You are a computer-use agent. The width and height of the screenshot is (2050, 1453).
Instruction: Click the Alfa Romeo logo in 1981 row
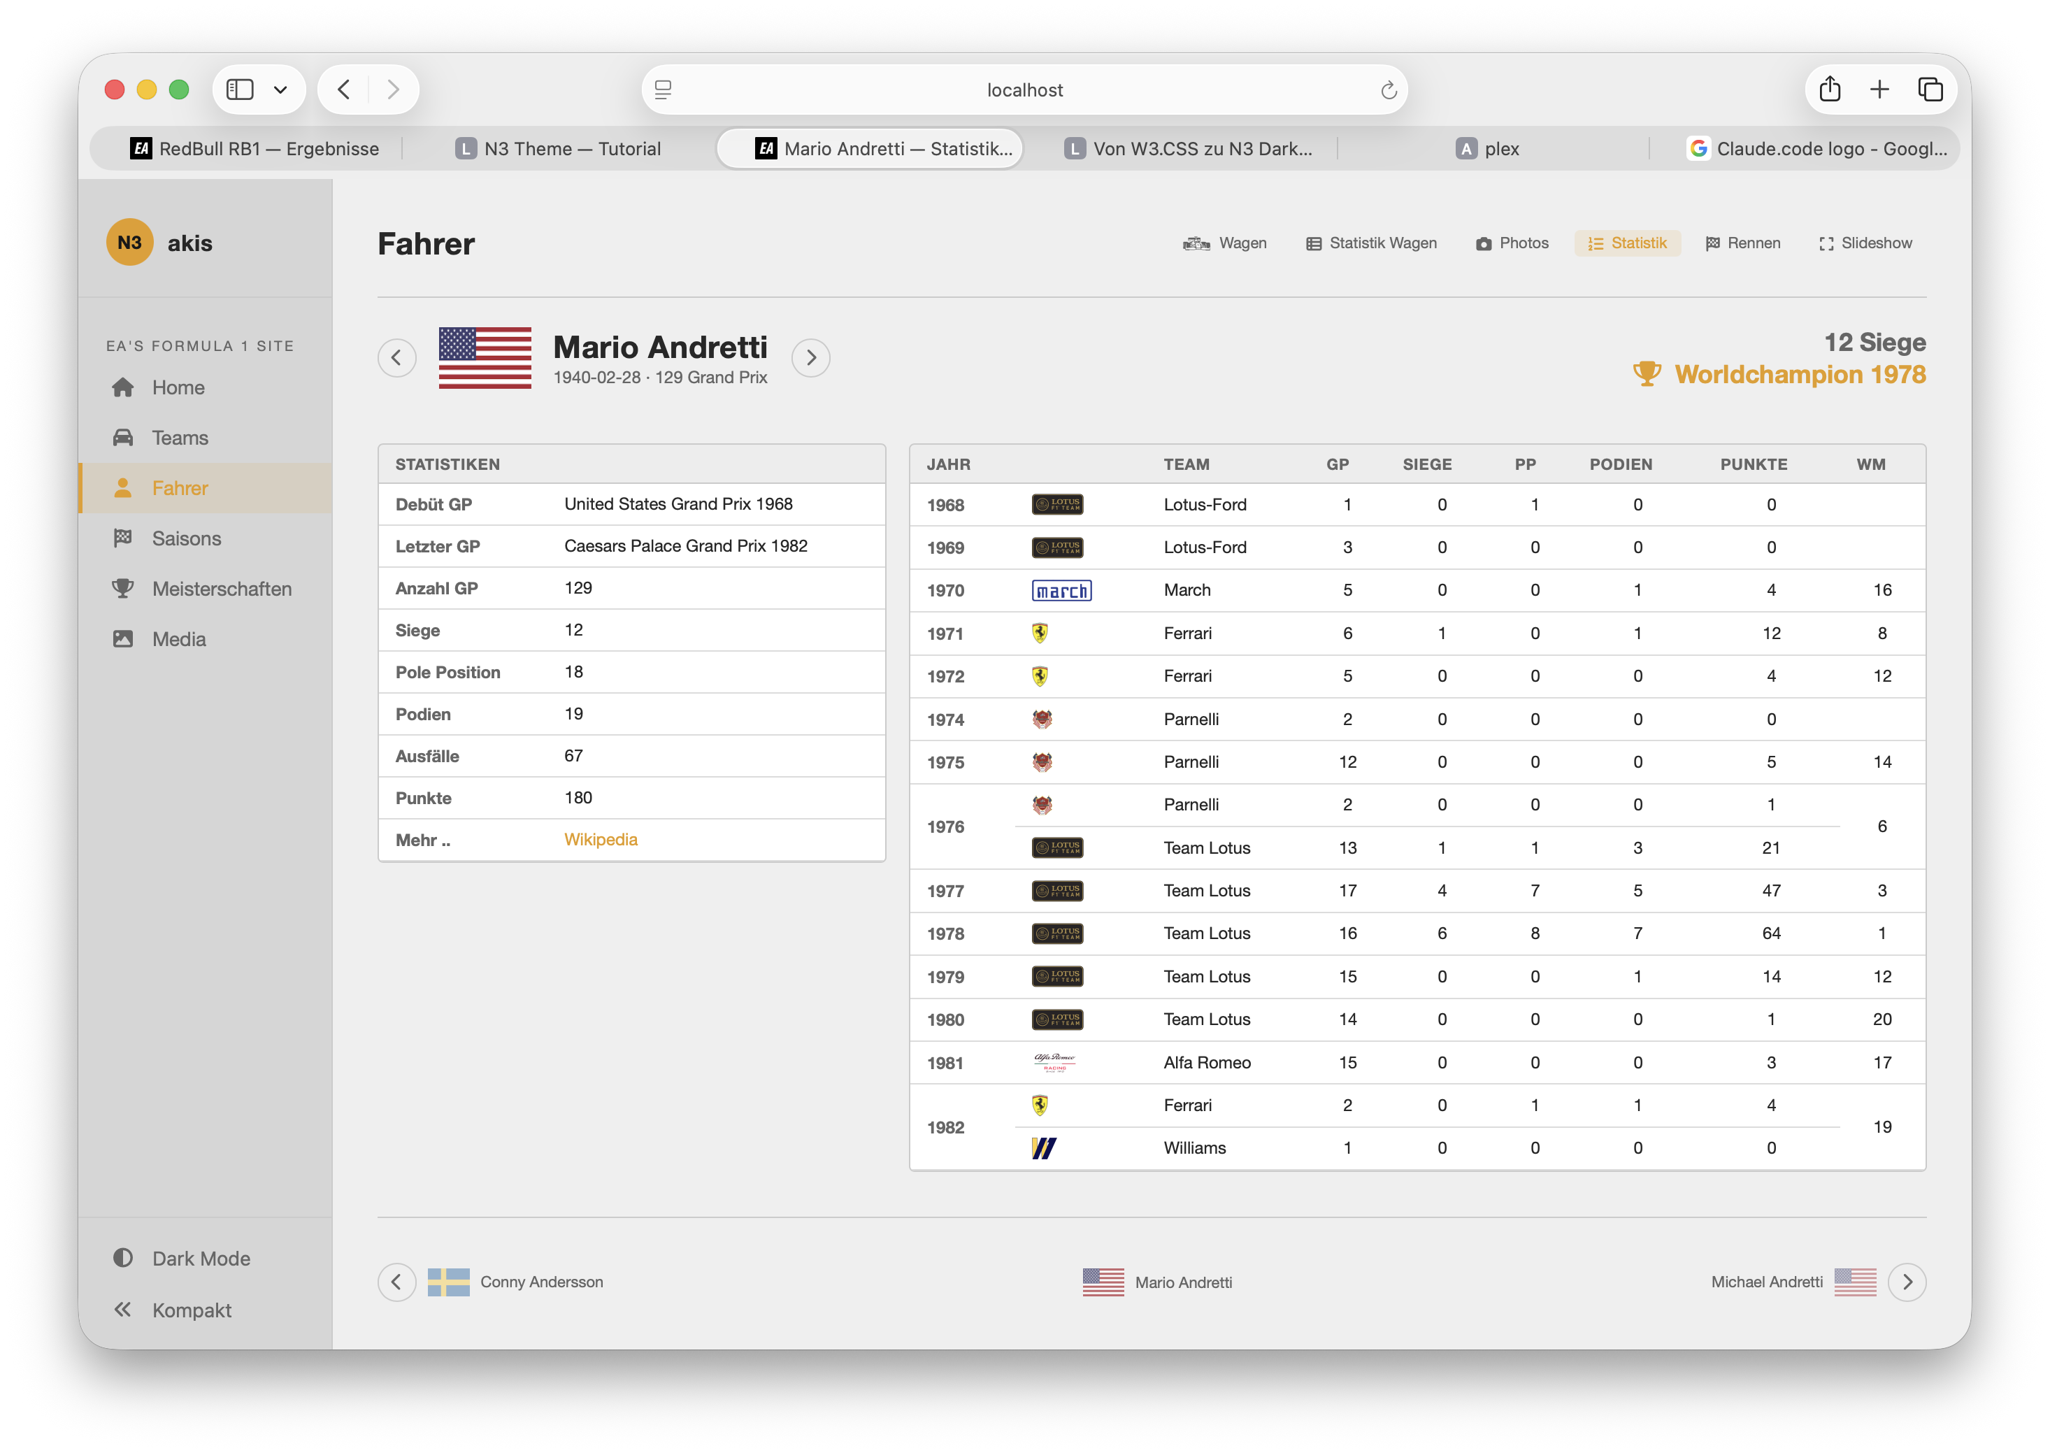[1054, 1062]
